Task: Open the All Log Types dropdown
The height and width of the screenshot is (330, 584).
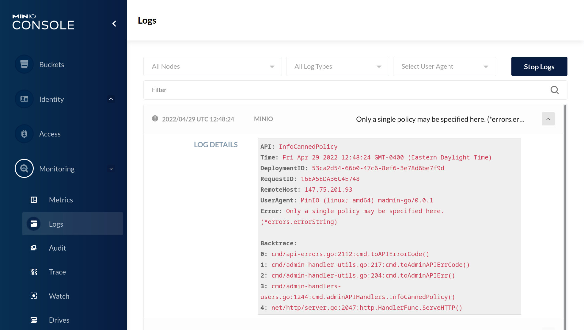Action: (337, 66)
